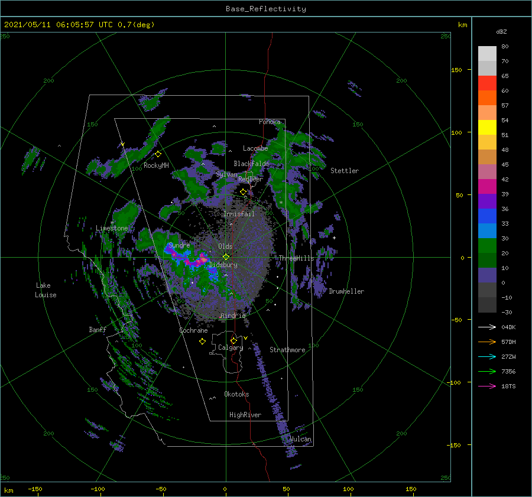
Task: Click yellow diamond marker above Calgary label
Action: point(233,340)
